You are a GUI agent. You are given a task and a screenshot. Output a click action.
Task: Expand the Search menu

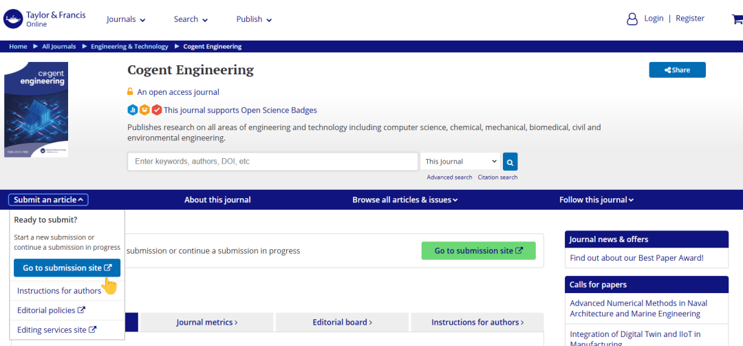(x=191, y=19)
